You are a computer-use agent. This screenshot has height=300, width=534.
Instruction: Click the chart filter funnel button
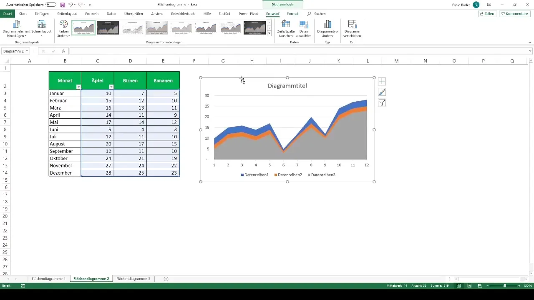click(382, 102)
